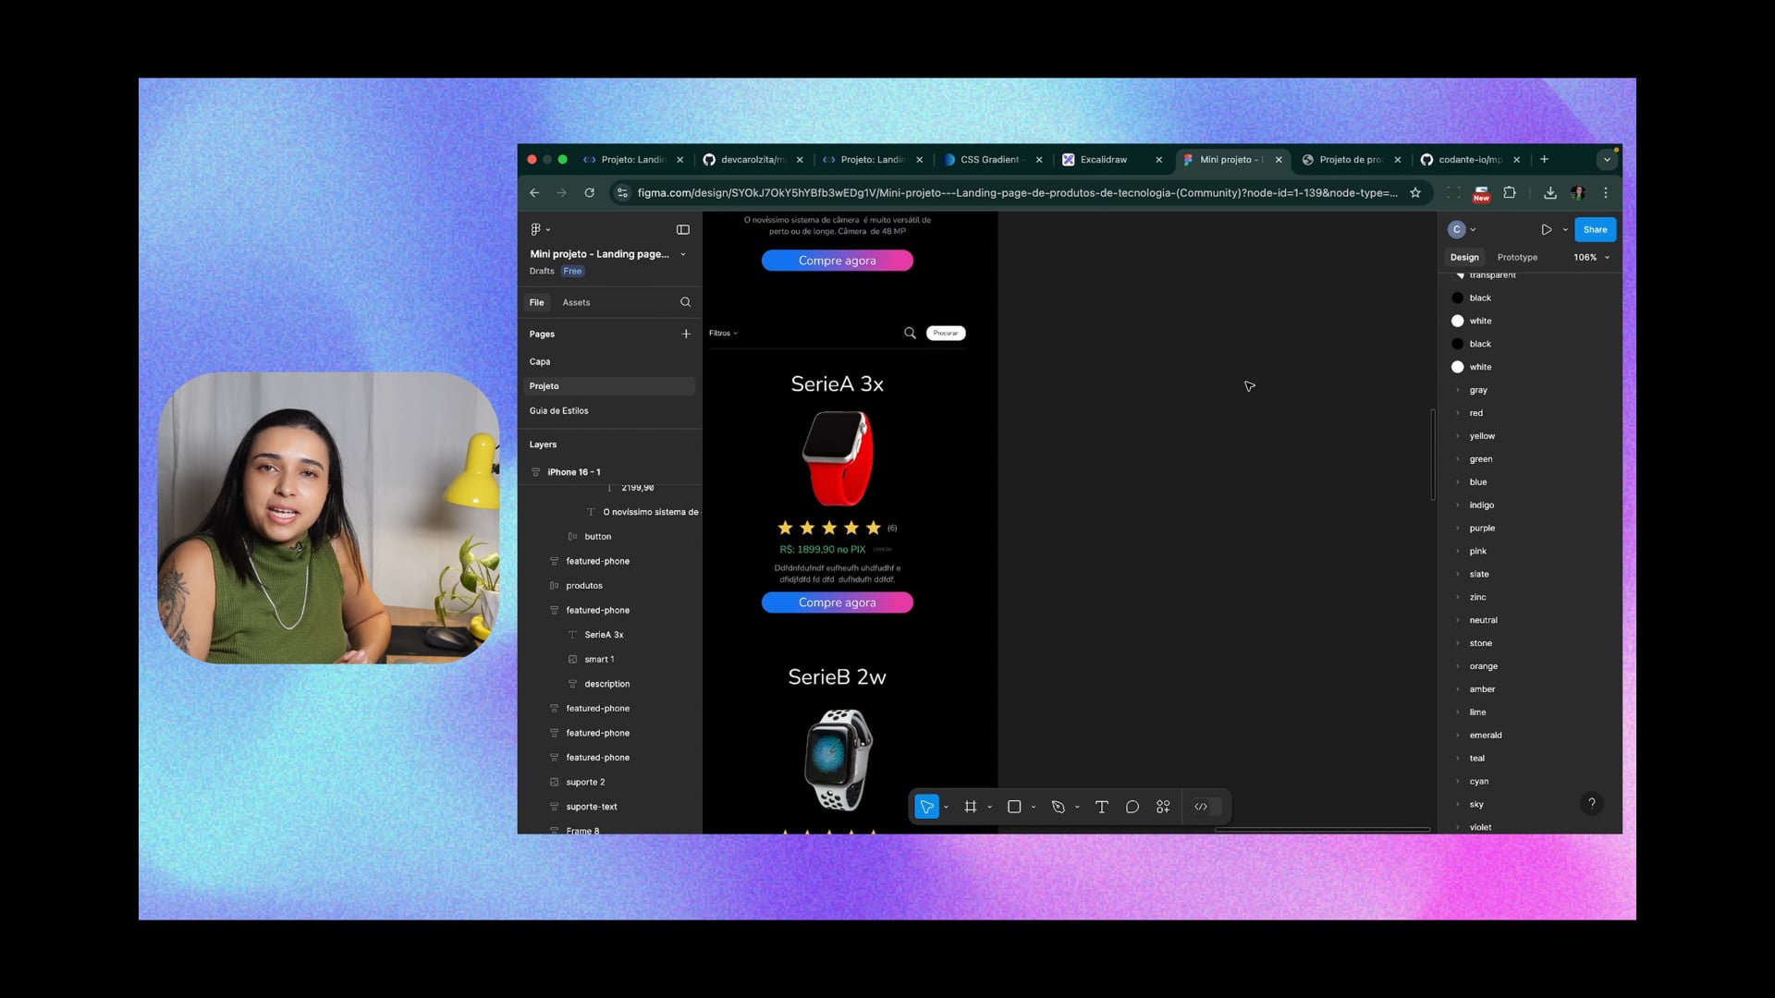
Task: Open the 106% zoom dropdown
Action: 1592,257
